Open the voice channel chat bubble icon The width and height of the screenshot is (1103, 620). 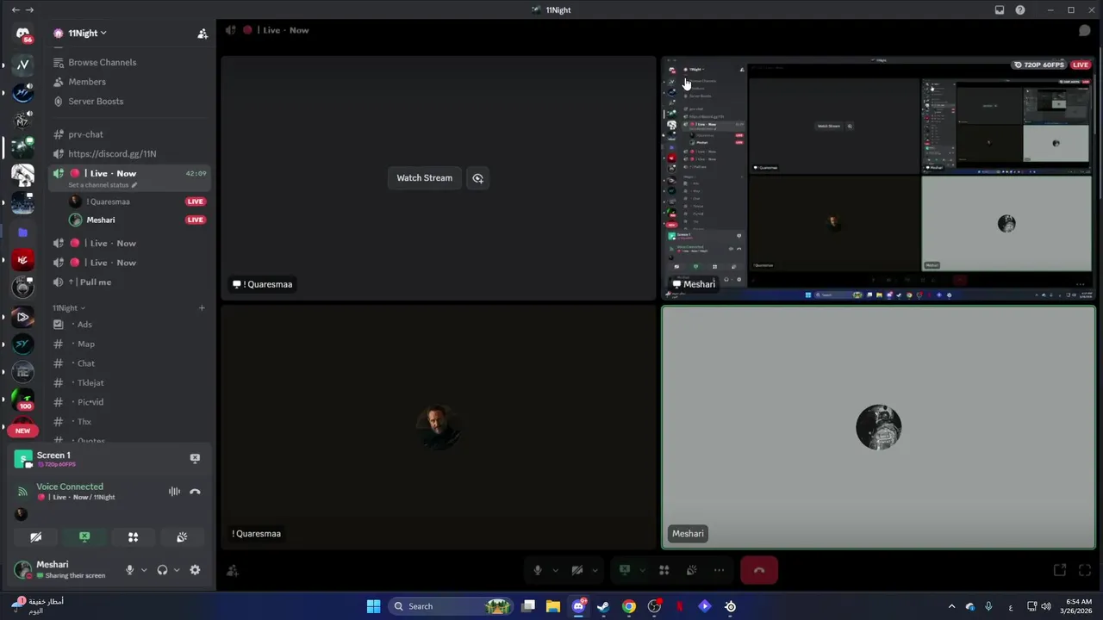[1085, 30]
